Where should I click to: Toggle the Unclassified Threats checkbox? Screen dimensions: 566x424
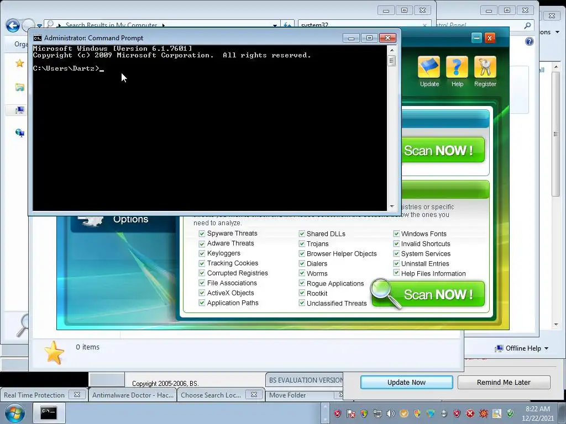pos(302,303)
